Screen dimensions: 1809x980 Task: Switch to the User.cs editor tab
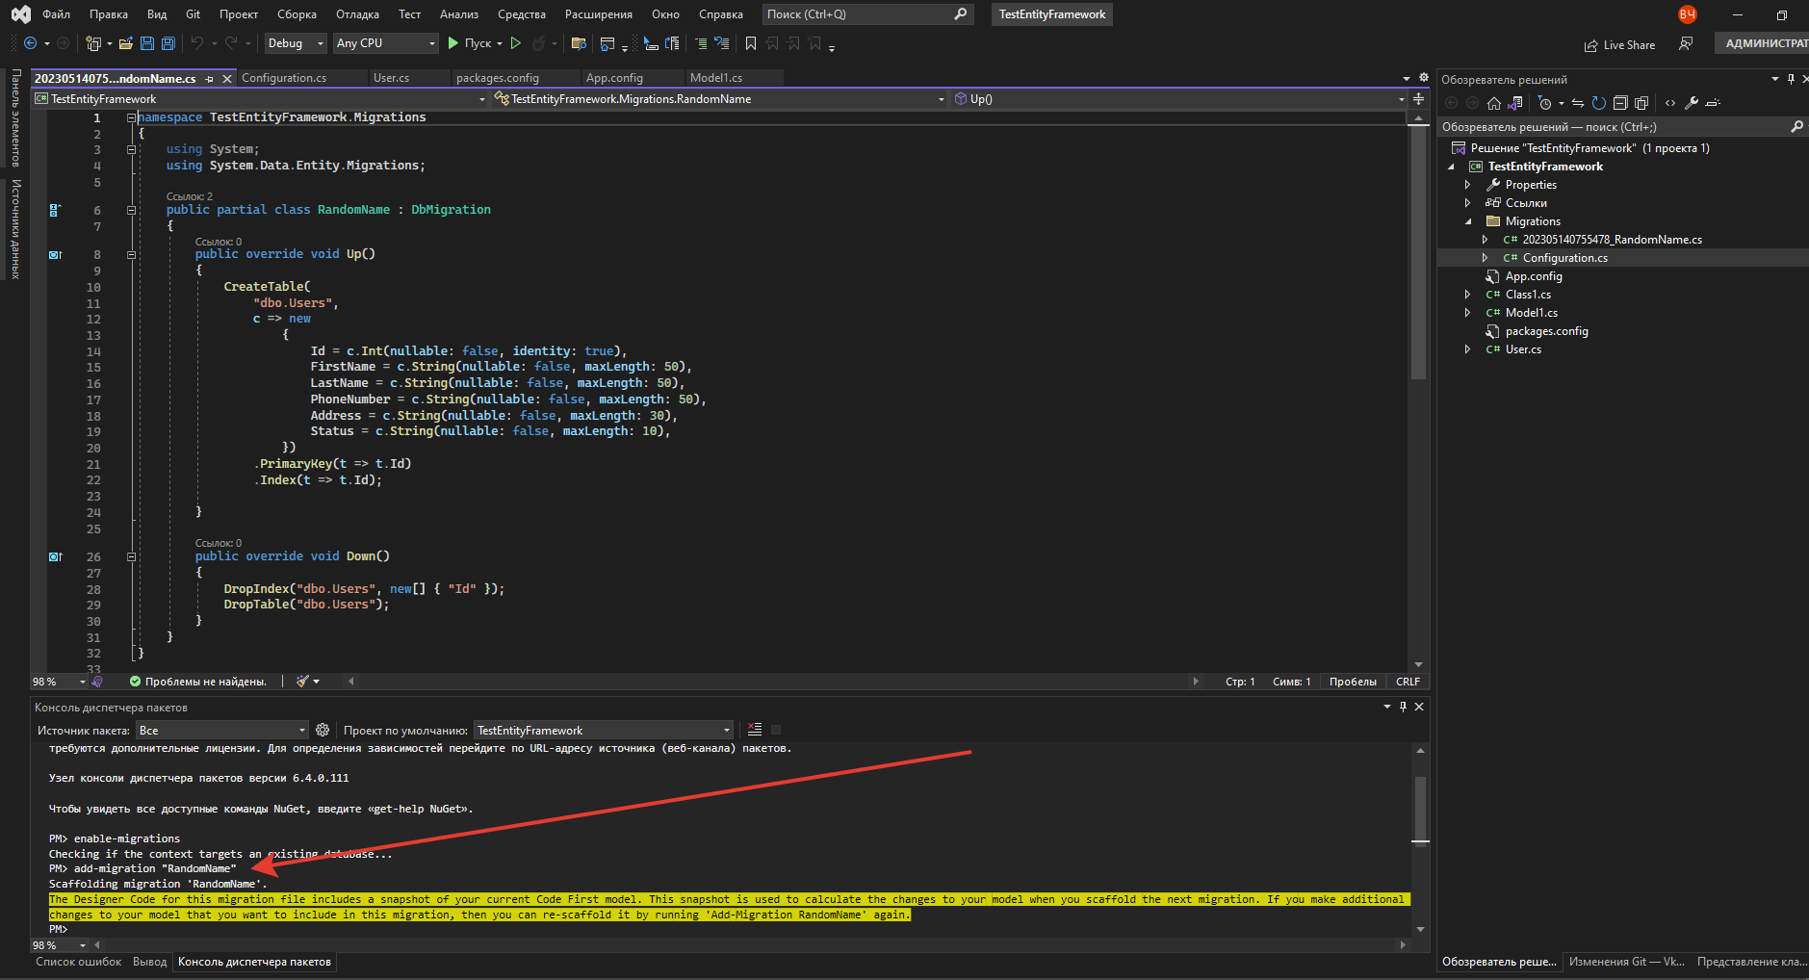coord(391,78)
